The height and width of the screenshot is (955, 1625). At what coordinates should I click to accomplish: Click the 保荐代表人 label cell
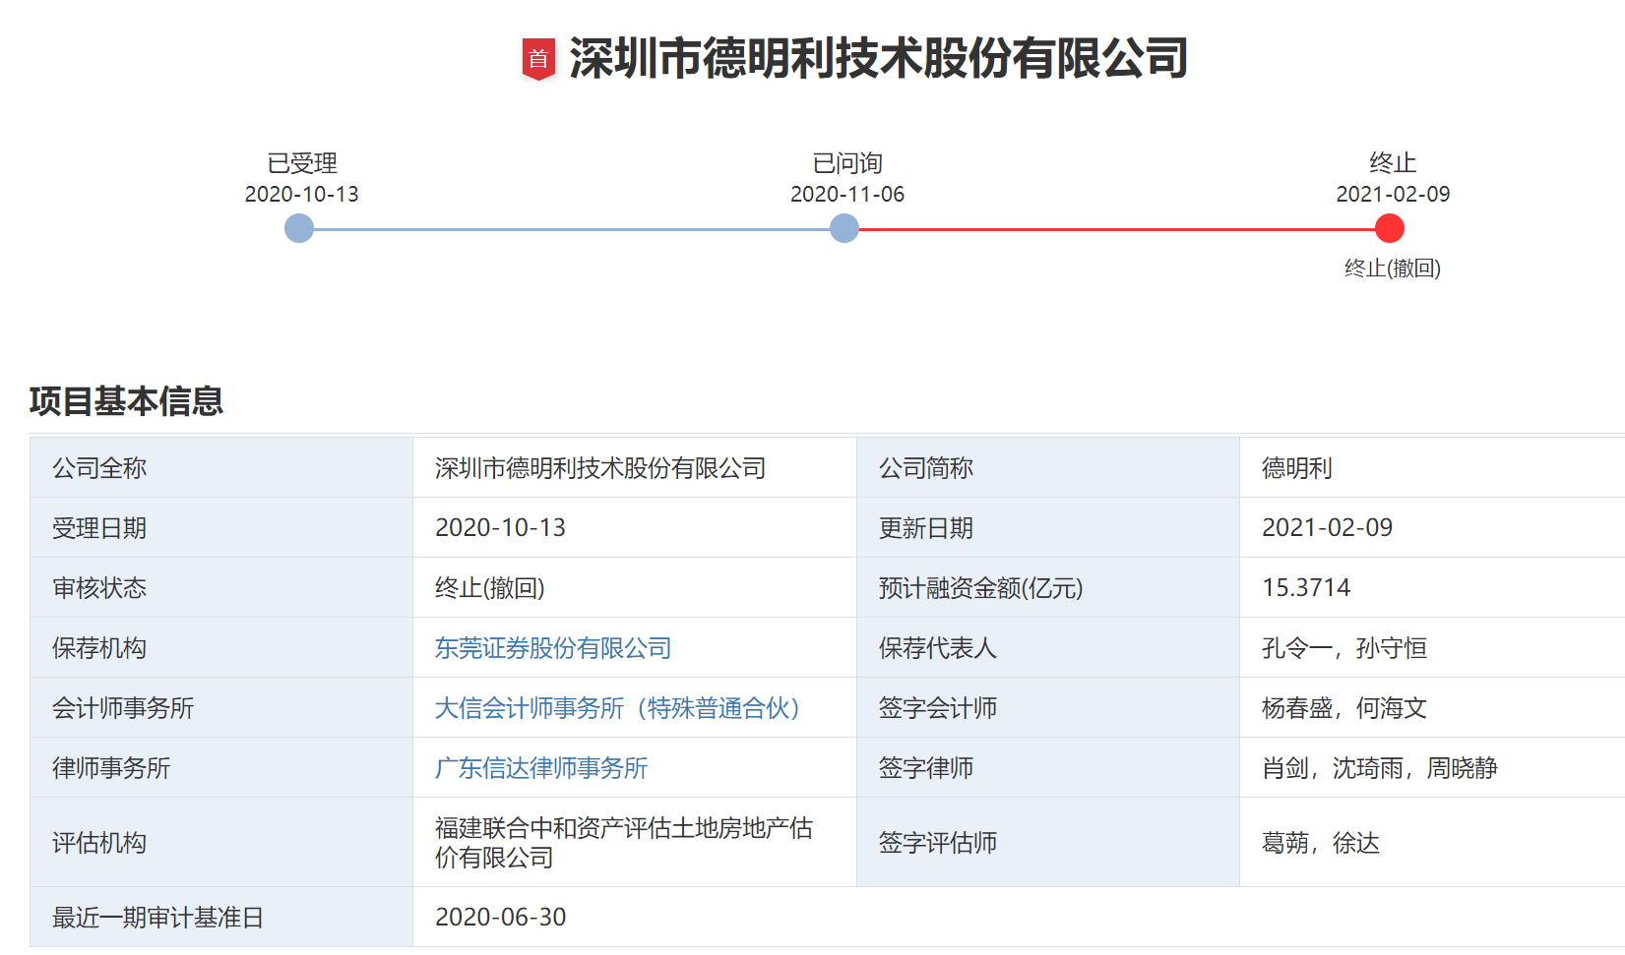tap(1048, 648)
